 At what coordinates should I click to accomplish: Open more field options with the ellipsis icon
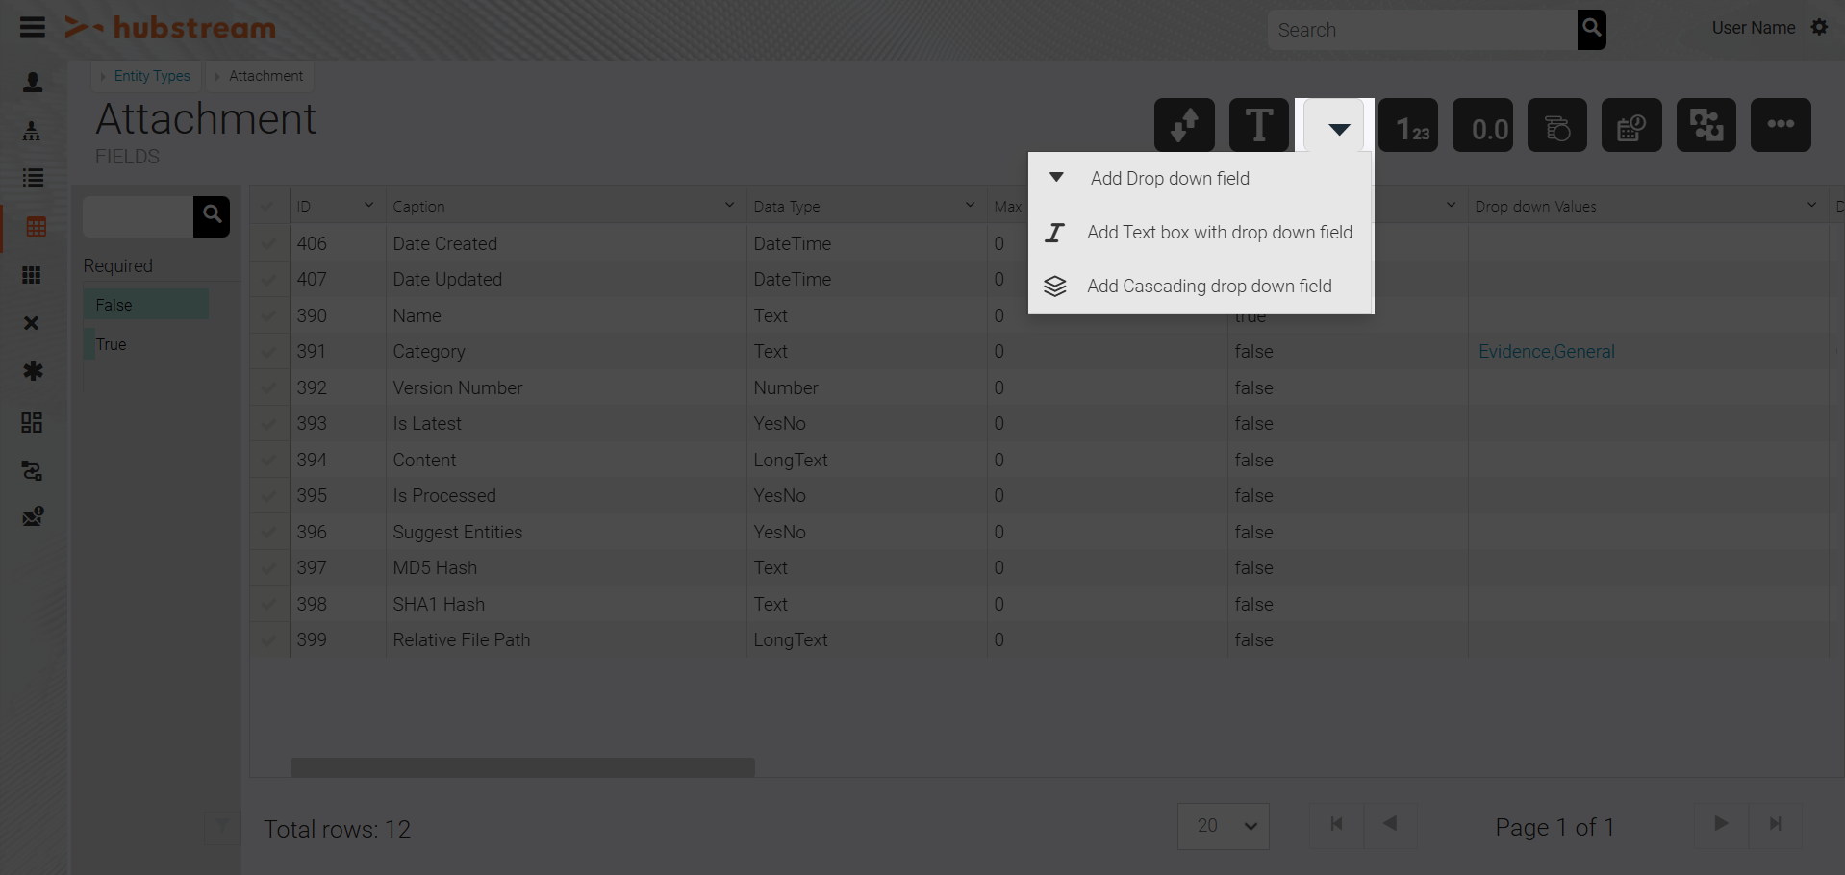point(1782,125)
